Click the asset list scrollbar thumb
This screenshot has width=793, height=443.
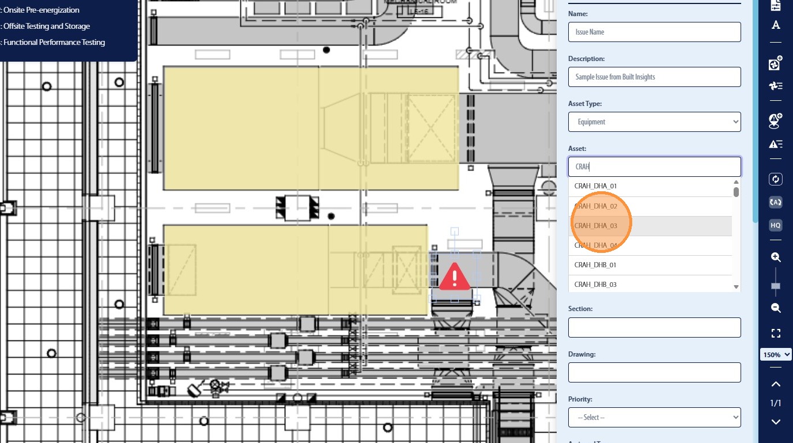pyautogui.click(x=736, y=191)
